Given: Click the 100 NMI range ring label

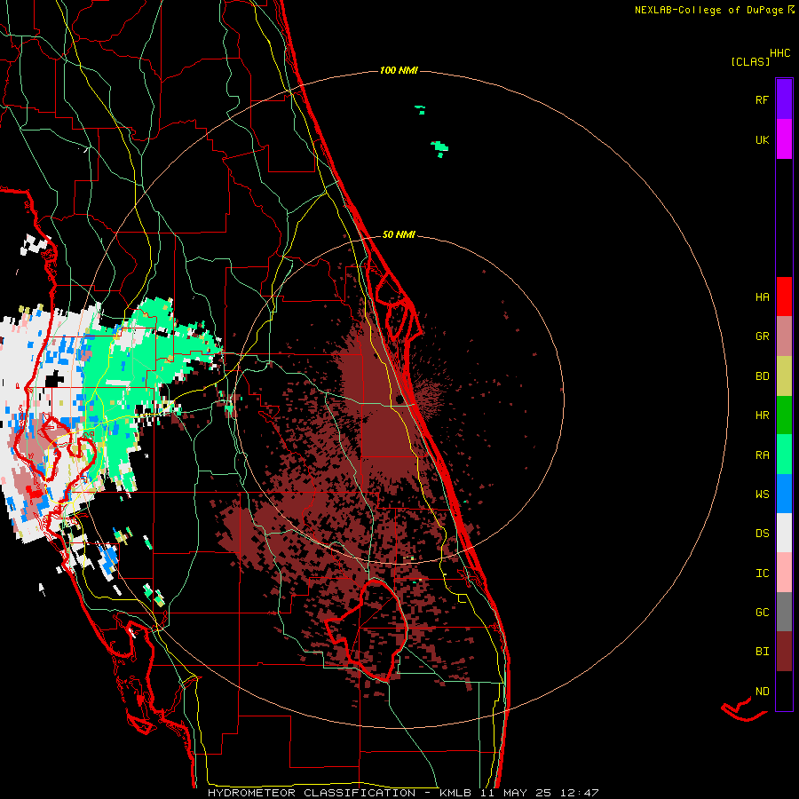Looking at the screenshot, I should tap(399, 70).
